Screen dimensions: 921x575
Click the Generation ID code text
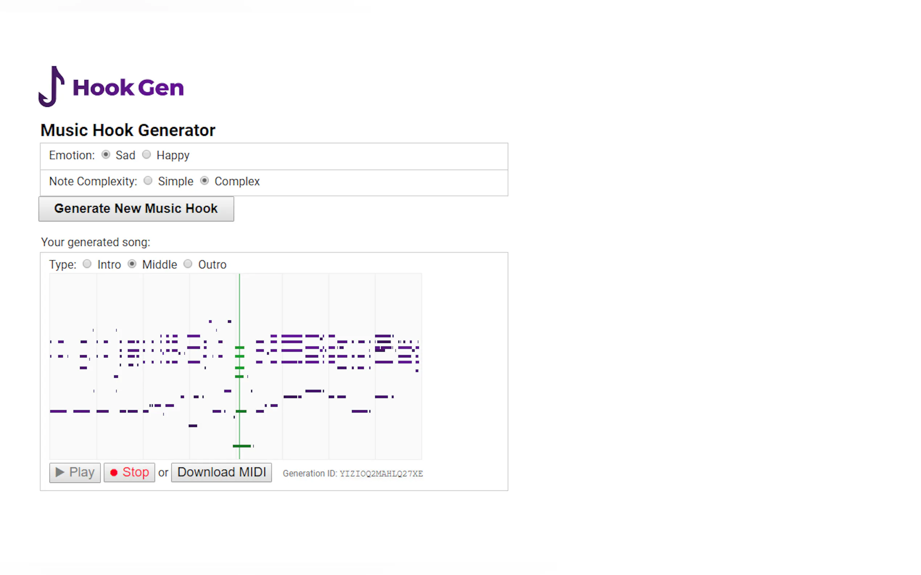click(x=381, y=474)
